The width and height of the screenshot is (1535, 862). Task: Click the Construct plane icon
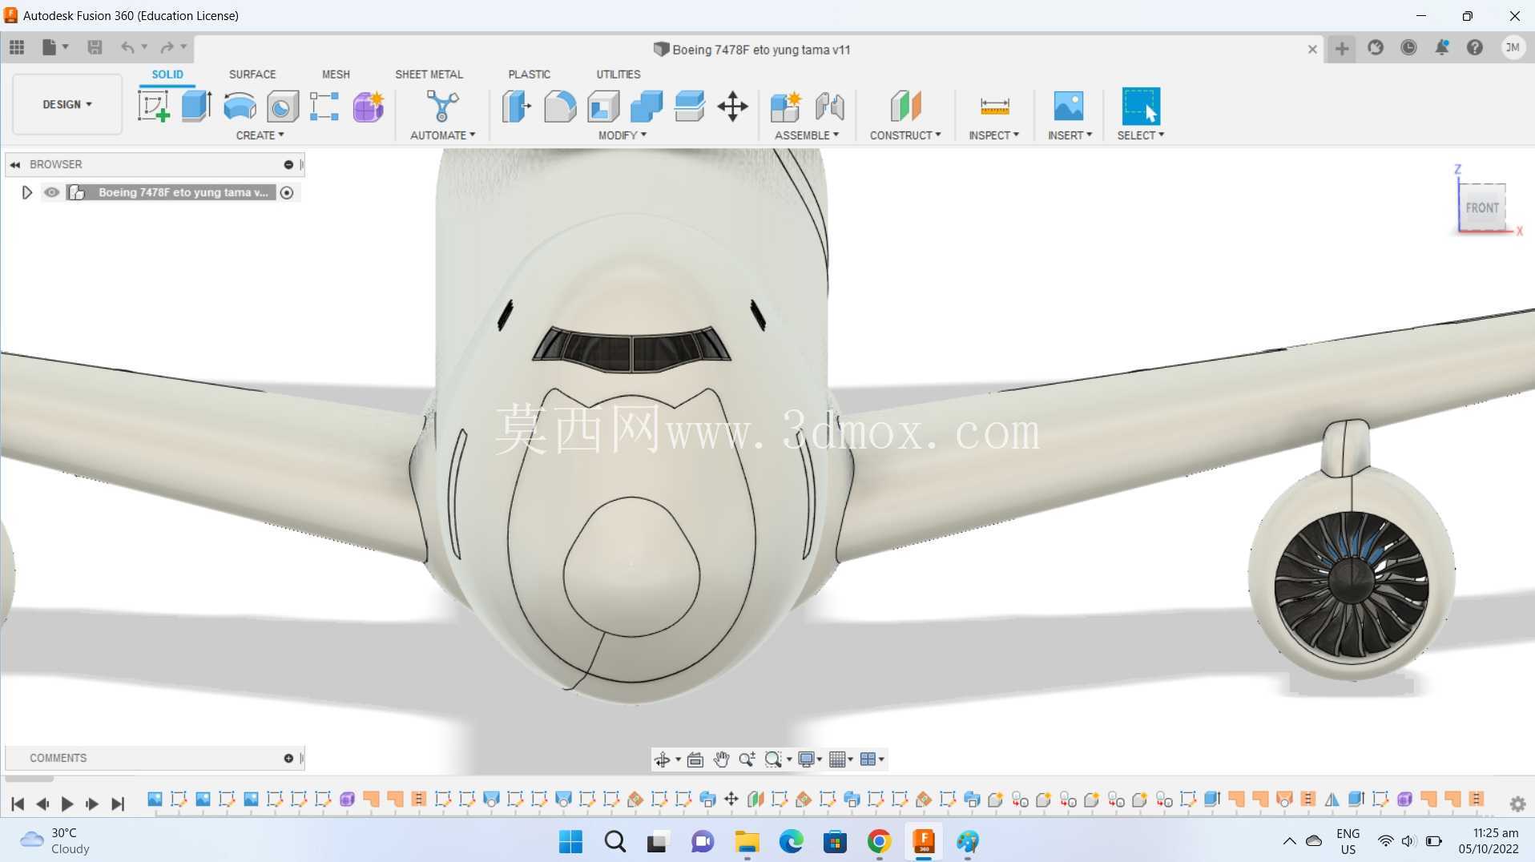[905, 106]
